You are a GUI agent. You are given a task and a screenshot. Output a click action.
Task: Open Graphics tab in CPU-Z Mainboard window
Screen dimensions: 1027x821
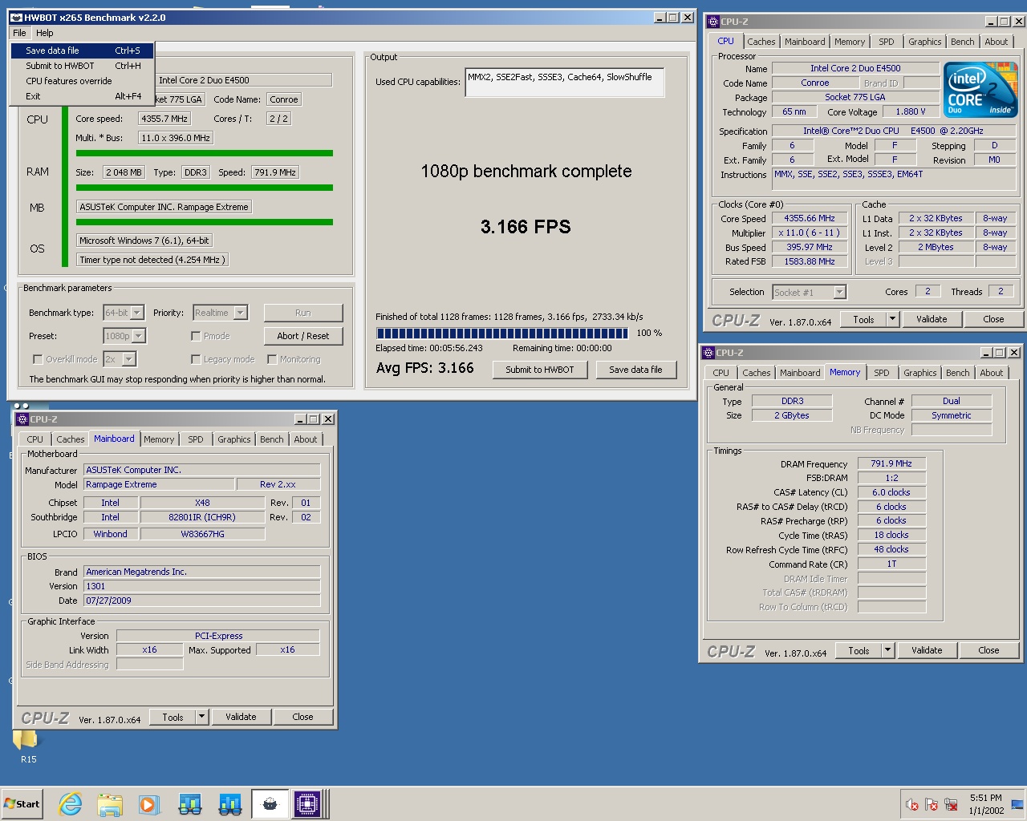pos(233,439)
